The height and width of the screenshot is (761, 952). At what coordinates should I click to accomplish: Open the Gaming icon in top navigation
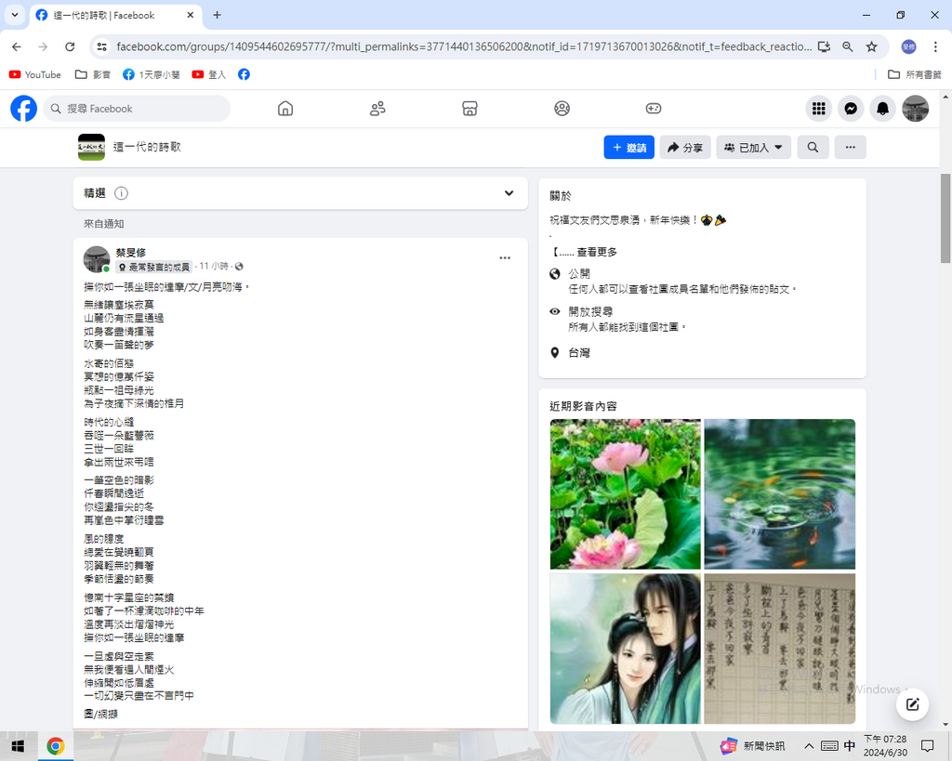coord(654,109)
